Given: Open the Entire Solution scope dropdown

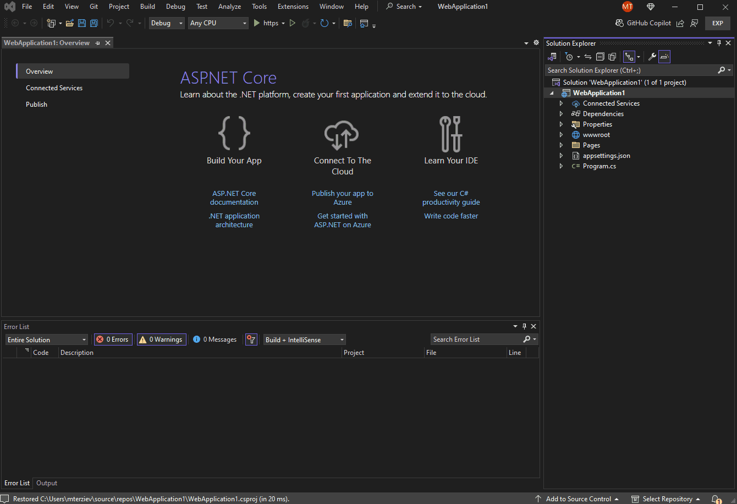Looking at the screenshot, I should (47, 339).
